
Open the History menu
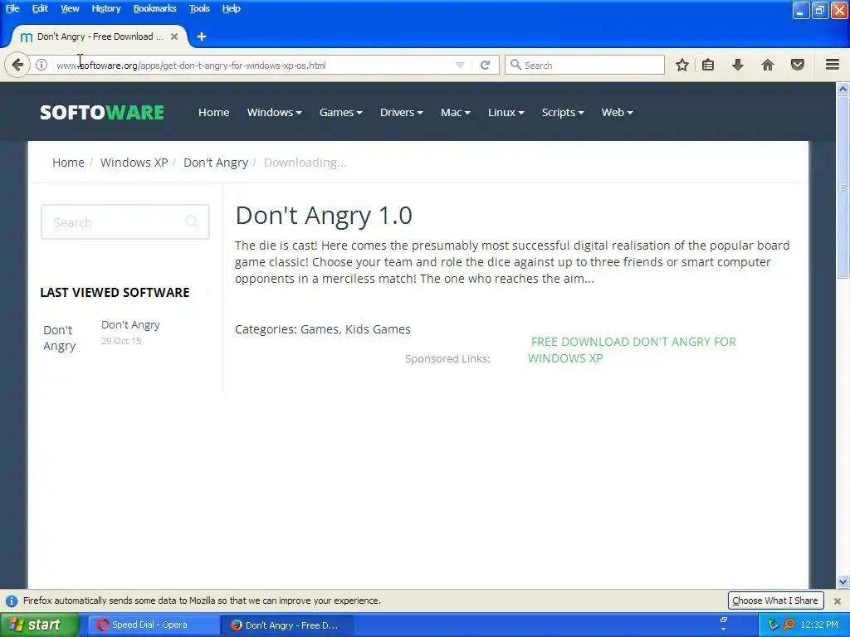click(105, 8)
